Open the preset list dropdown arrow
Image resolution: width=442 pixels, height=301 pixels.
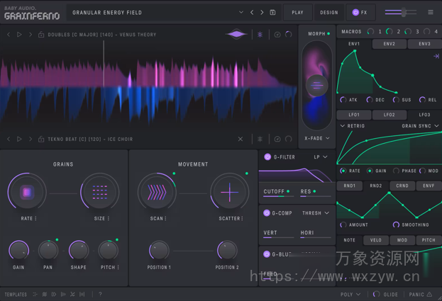click(x=241, y=12)
